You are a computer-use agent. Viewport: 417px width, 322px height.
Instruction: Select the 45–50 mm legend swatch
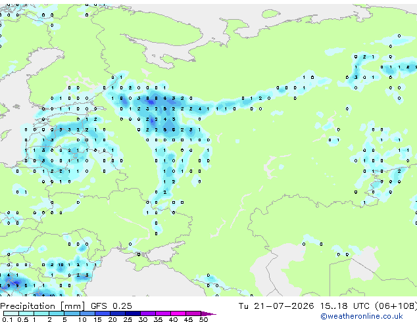click(193, 313)
